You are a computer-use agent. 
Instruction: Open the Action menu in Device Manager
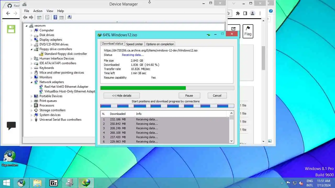click(38, 11)
